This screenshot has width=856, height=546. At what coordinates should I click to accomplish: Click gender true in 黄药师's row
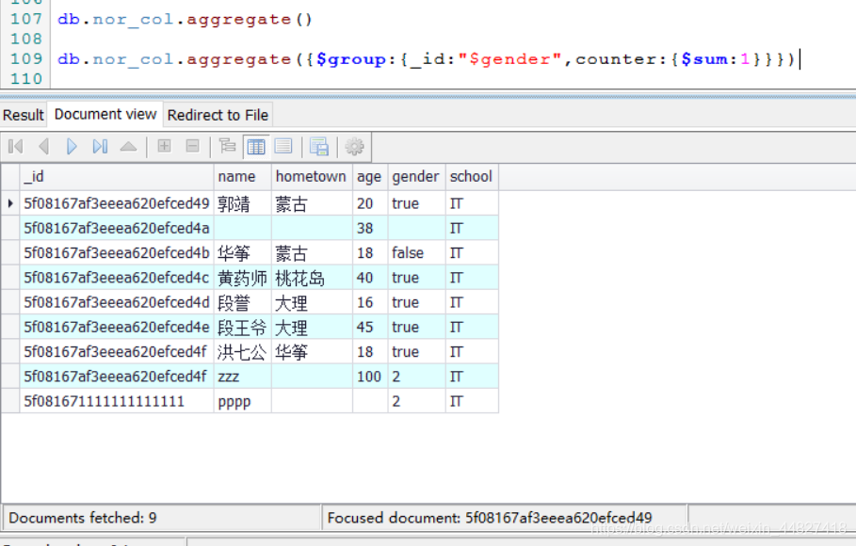pyautogui.click(x=417, y=278)
